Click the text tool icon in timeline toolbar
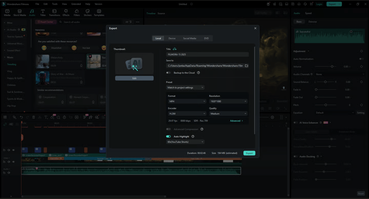The image size is (369, 199). [x=46, y=117]
